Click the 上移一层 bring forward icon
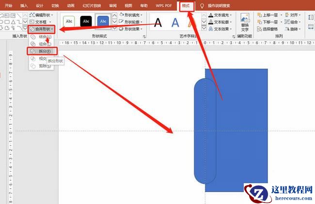This screenshot has height=204, width=315. [x=260, y=15]
